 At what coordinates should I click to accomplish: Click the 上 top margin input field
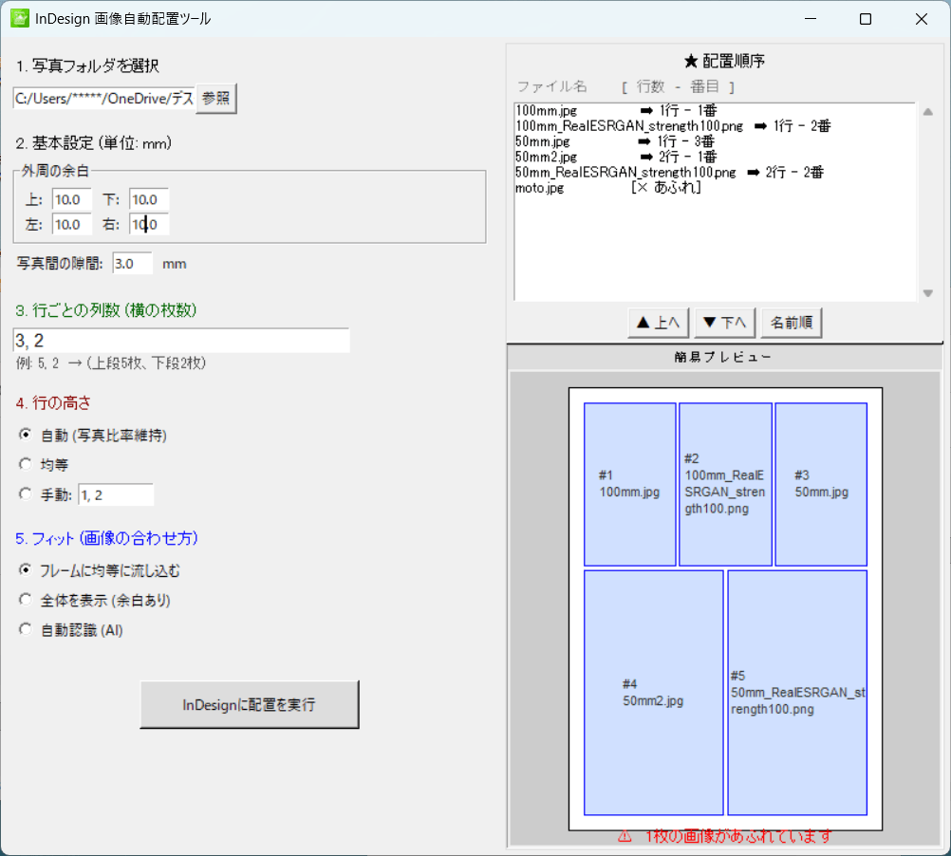click(x=71, y=199)
